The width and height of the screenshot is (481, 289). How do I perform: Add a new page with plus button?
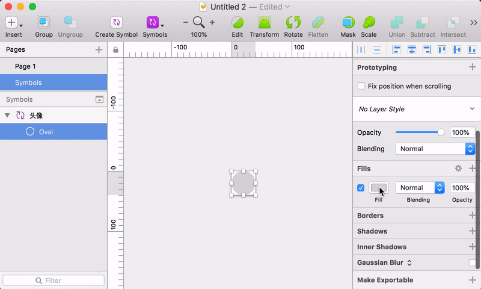click(99, 50)
